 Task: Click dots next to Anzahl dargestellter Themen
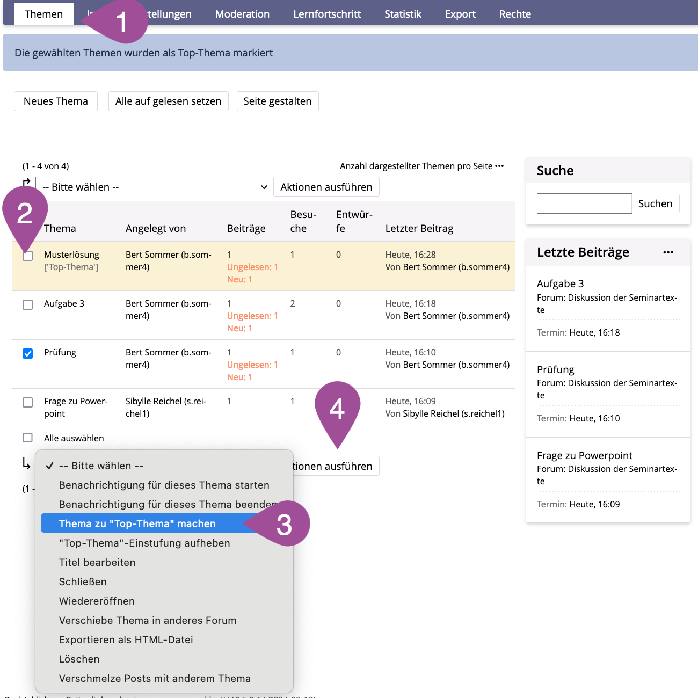[x=499, y=166]
